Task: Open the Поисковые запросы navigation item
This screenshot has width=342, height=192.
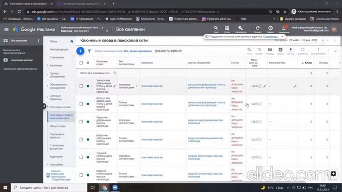Action: [x=57, y=136]
